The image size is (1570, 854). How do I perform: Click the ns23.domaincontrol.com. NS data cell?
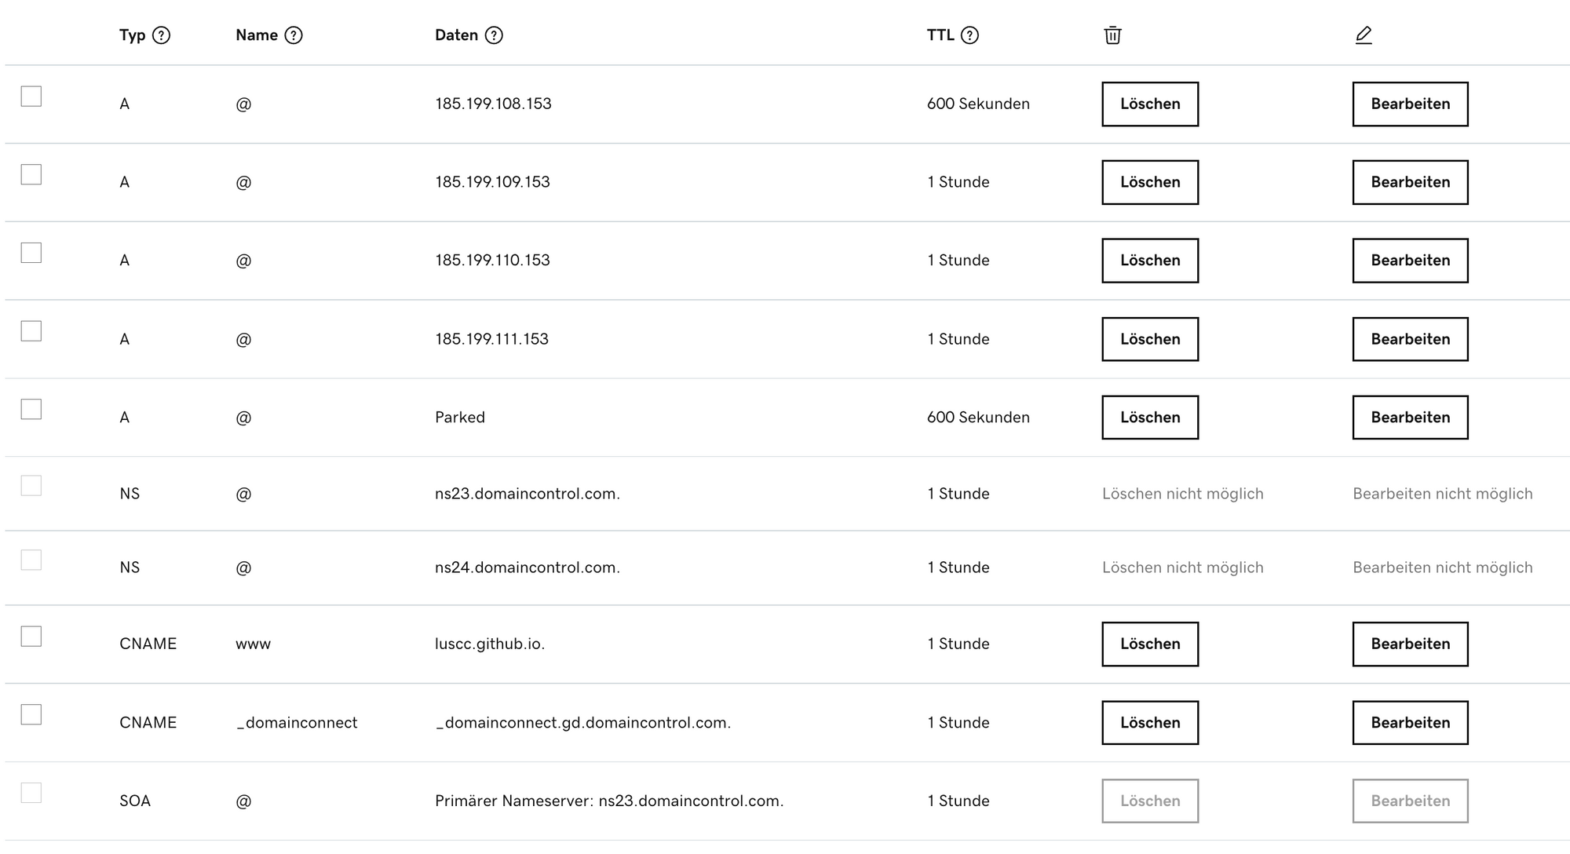tap(528, 494)
